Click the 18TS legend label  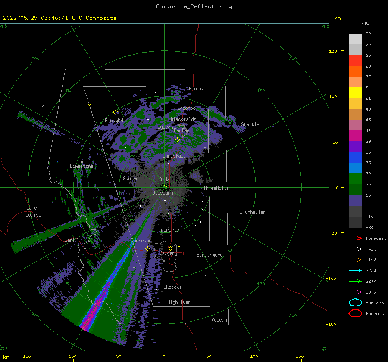coord(371,292)
